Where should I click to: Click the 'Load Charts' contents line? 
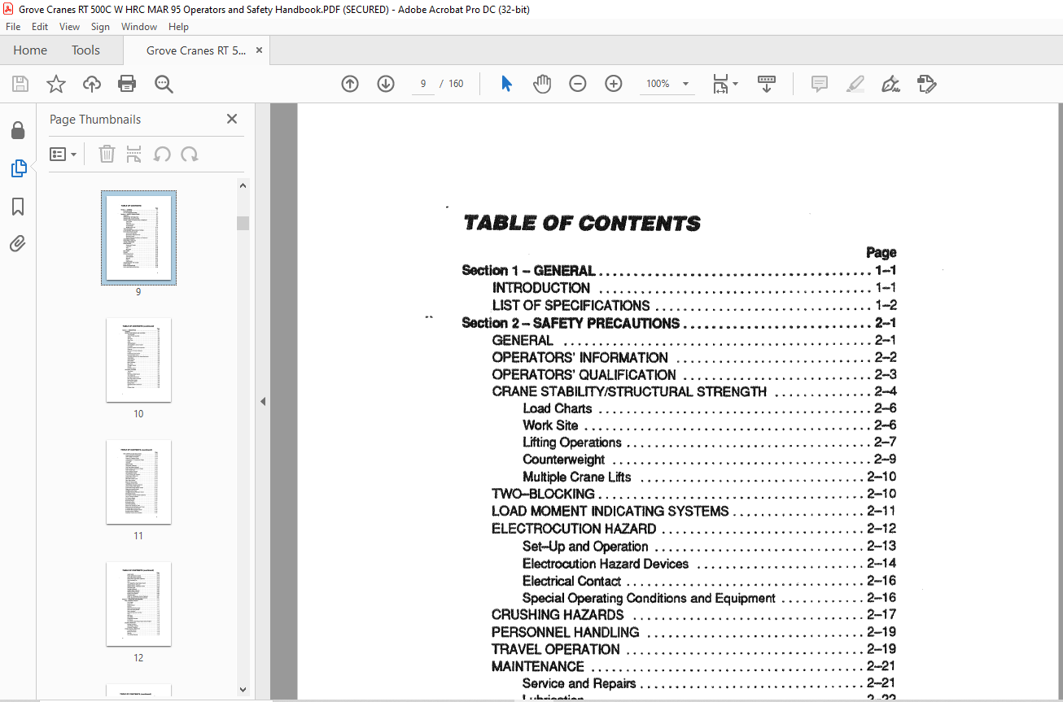[x=710, y=408]
